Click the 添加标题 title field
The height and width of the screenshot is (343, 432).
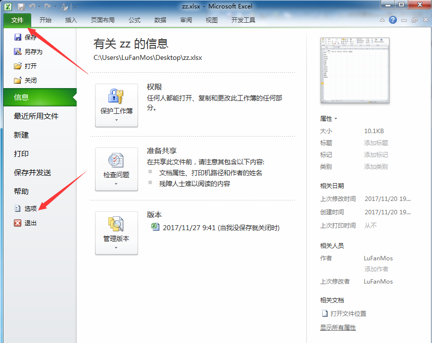[376, 143]
